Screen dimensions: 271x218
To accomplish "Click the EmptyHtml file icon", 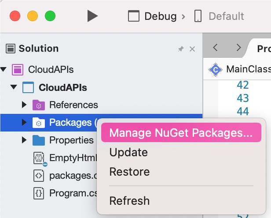I will (x=39, y=158).
